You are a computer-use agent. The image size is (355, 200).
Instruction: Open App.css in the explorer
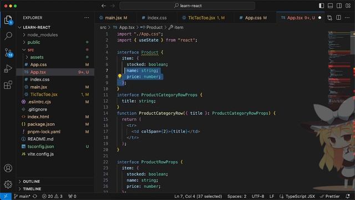pos(55,64)
